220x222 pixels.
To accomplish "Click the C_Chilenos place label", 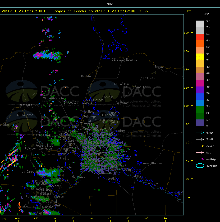I will (x=25, y=115).
